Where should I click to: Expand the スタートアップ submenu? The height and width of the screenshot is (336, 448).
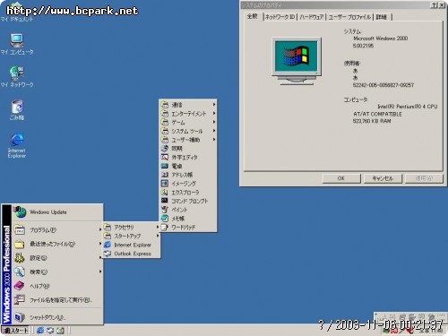tap(132, 236)
